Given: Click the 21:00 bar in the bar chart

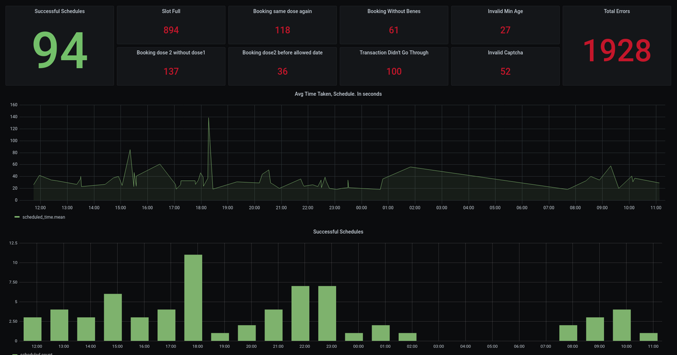Looking at the screenshot, I should 274,325.
